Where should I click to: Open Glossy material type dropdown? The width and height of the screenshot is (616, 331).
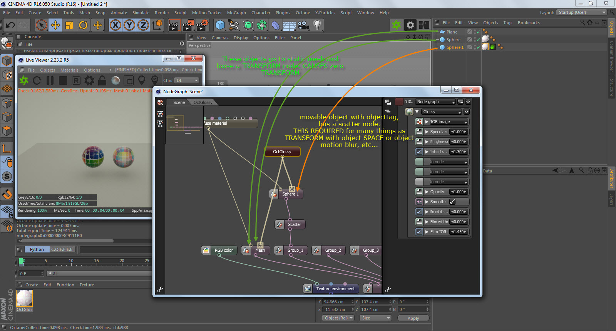(x=442, y=112)
